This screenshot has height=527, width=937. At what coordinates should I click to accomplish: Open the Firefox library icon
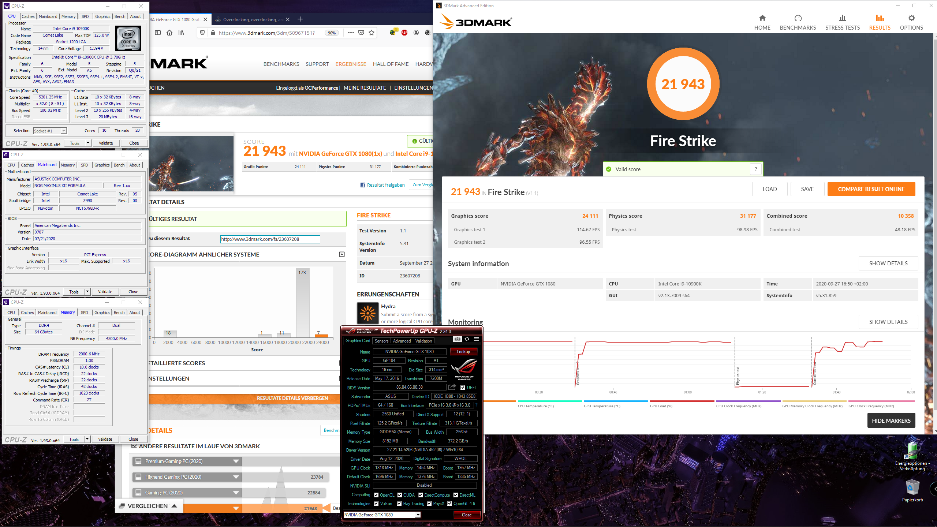[x=181, y=33]
